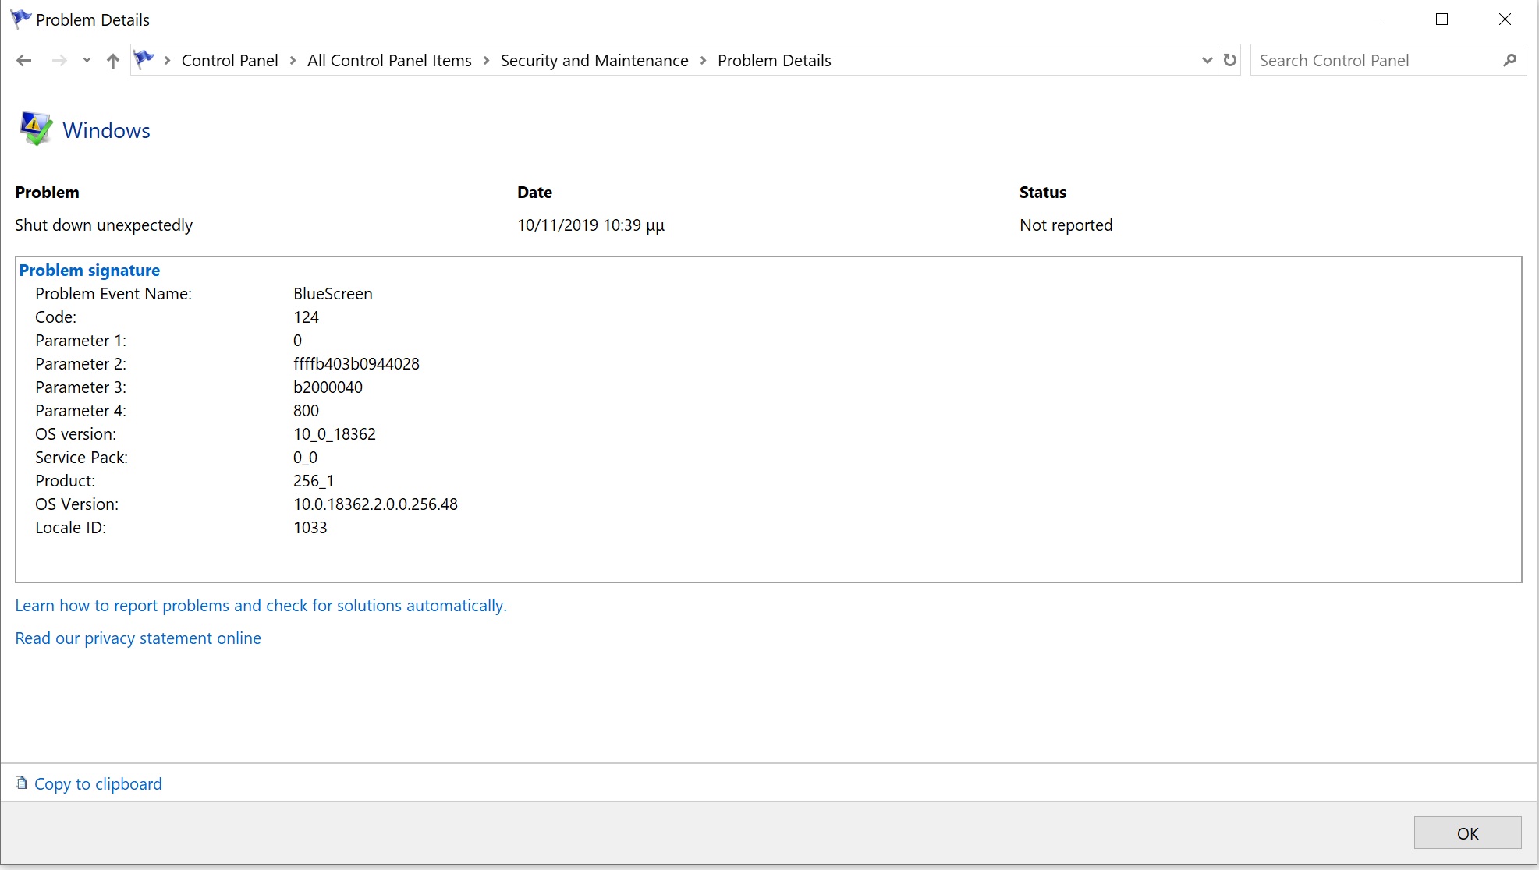Click the Forward arrow in navigation
This screenshot has height=870, width=1539.
point(59,61)
